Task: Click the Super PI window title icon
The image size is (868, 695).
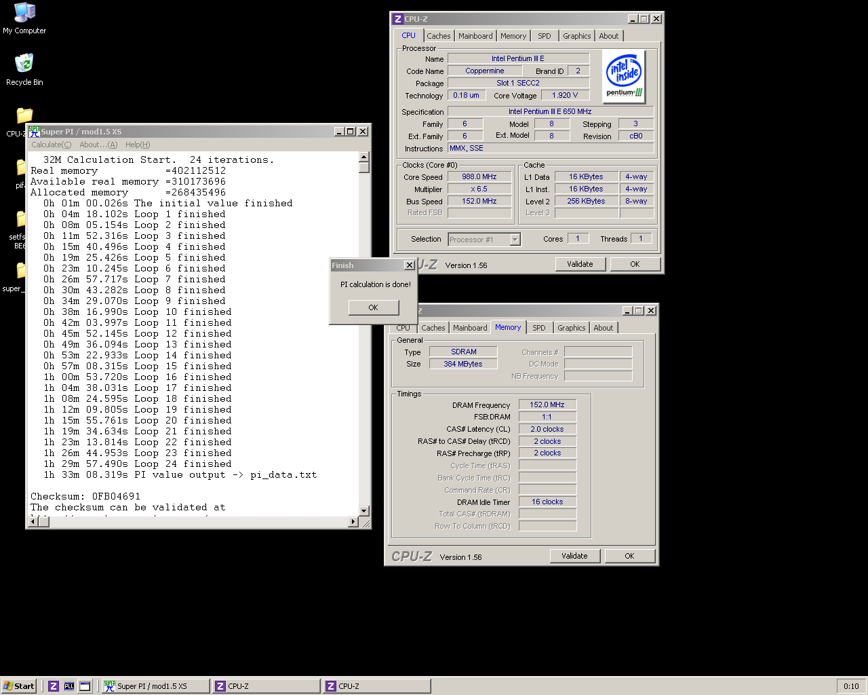Action: coord(34,132)
